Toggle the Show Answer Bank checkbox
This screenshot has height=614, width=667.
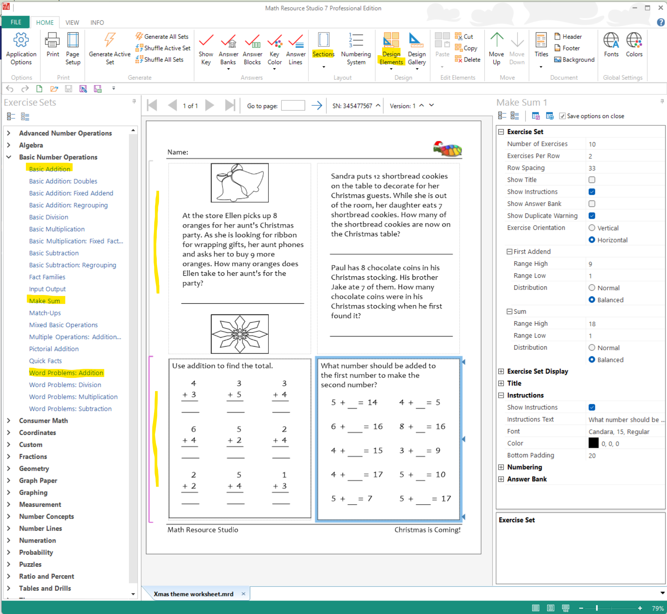[592, 204]
